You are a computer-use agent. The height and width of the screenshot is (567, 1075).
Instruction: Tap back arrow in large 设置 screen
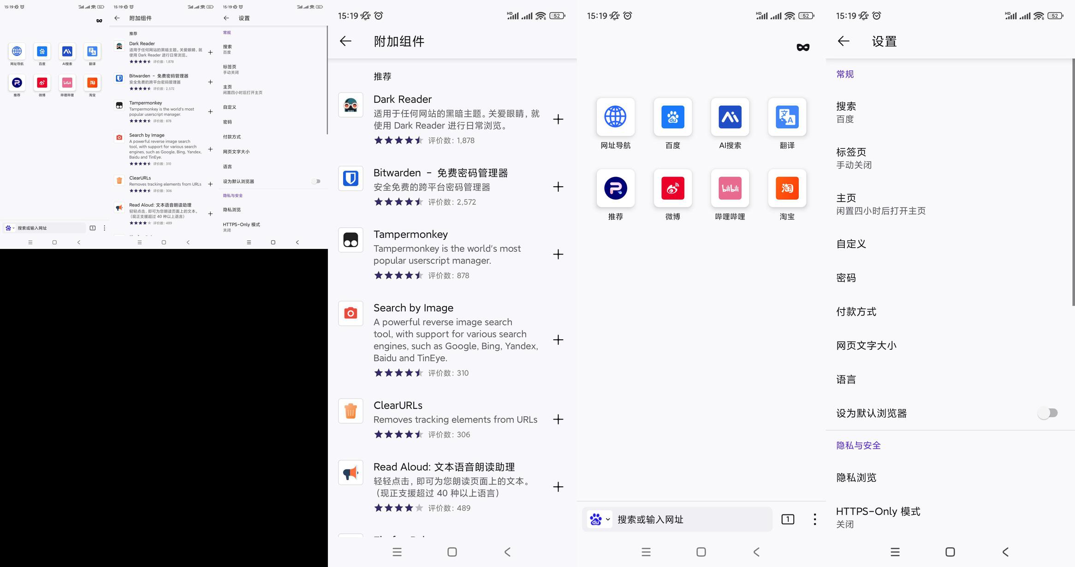click(x=843, y=41)
